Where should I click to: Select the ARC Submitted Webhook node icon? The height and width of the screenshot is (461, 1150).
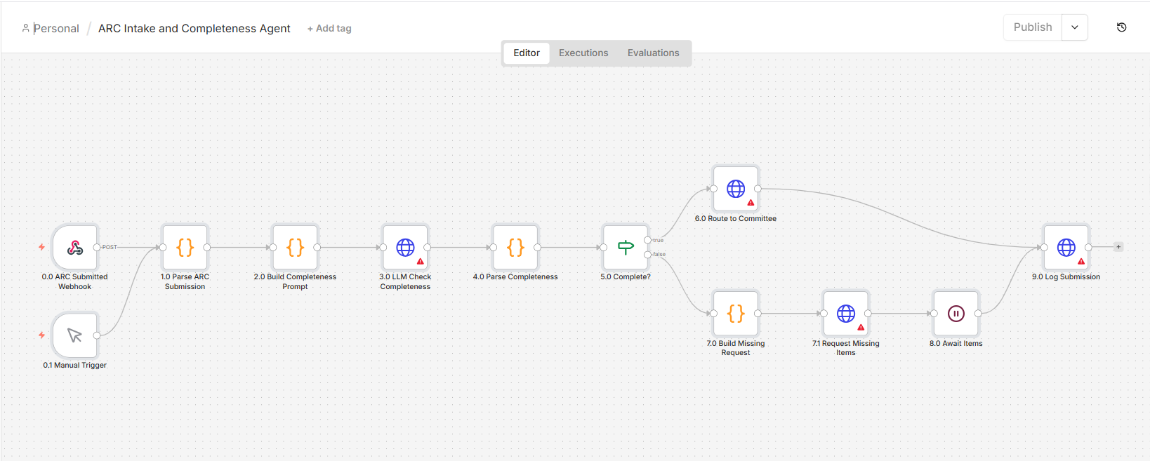pos(75,247)
